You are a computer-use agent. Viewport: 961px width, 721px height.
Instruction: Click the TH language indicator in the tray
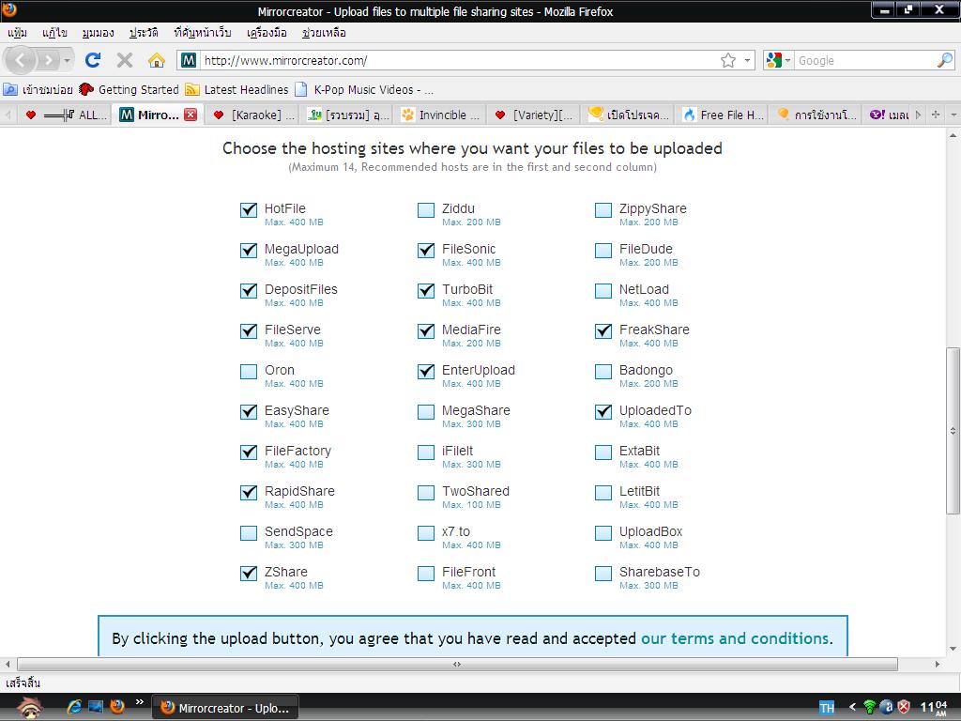826,708
